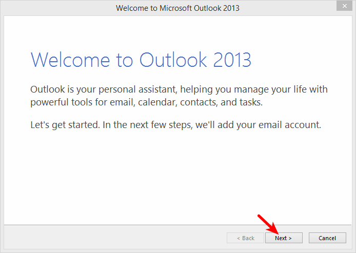This screenshot has width=356, height=253.
Task: Click the greyed-out < Back button
Action: coord(245,238)
